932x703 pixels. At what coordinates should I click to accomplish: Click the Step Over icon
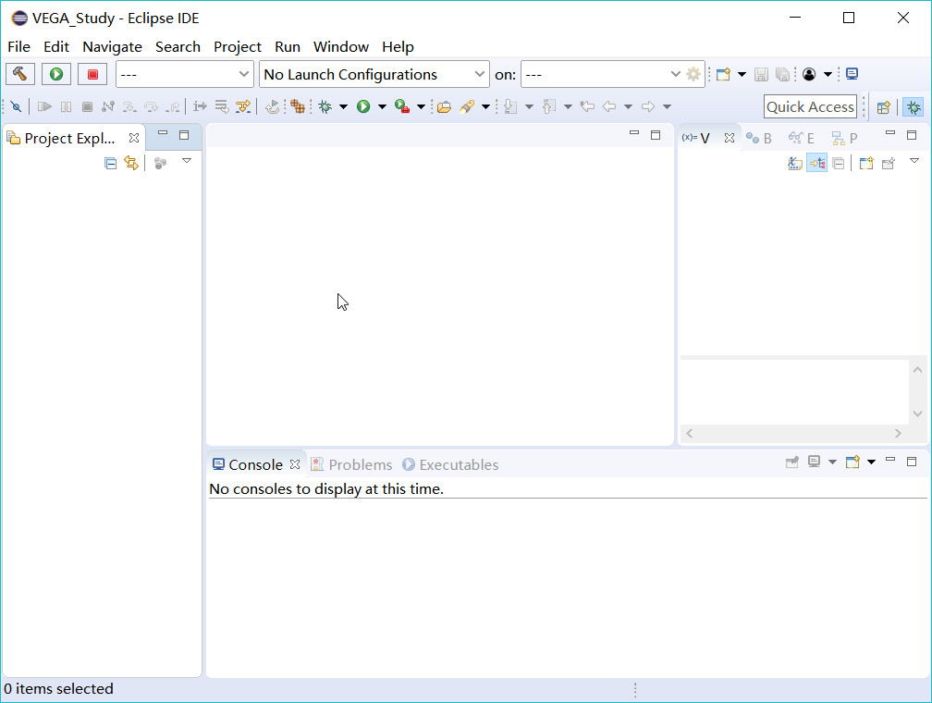click(152, 106)
